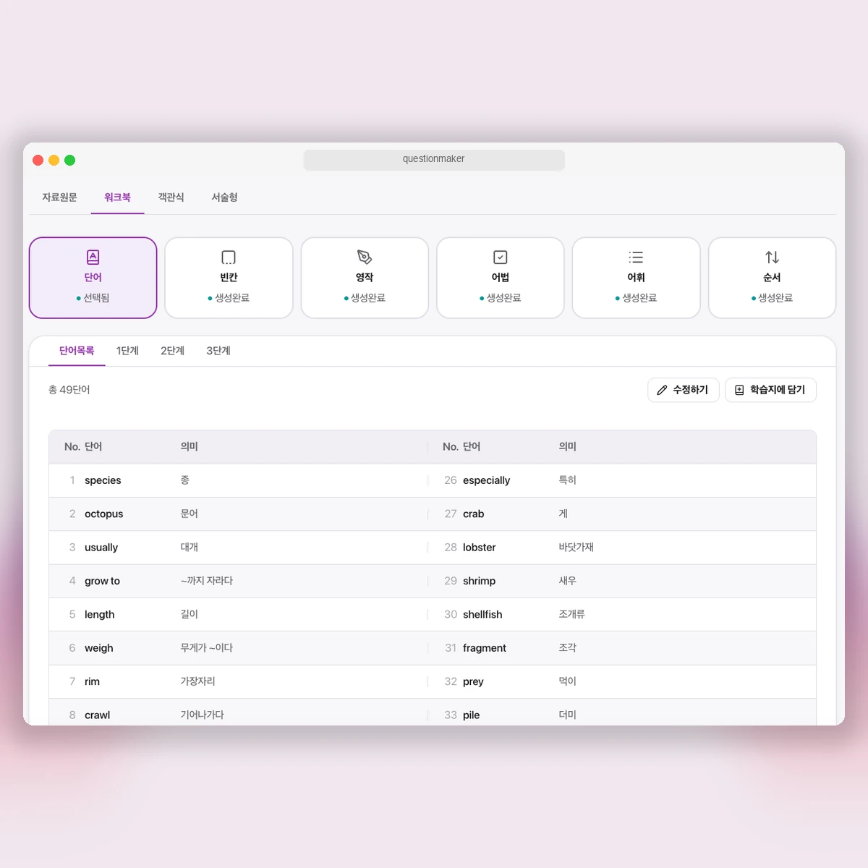Click the 순서 up-down arrows icon
868x868 pixels.
(x=772, y=258)
